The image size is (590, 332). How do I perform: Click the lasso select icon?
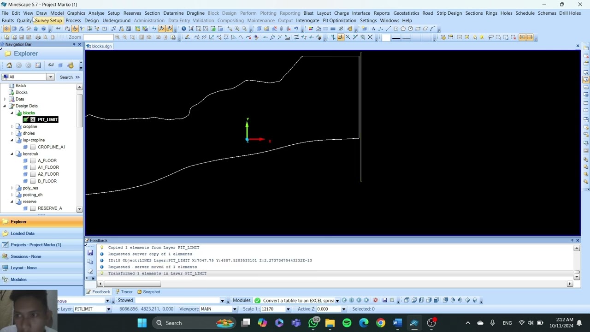point(491,37)
